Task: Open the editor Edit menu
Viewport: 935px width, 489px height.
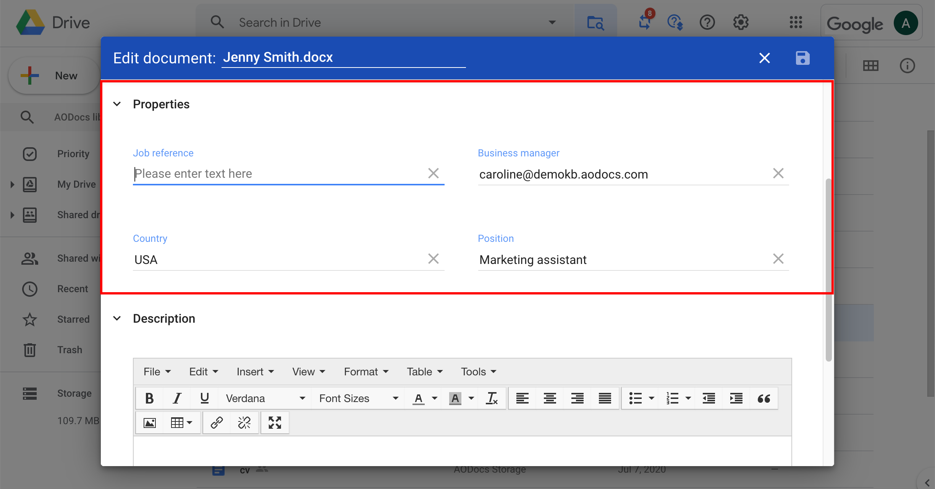Action: [x=204, y=372]
